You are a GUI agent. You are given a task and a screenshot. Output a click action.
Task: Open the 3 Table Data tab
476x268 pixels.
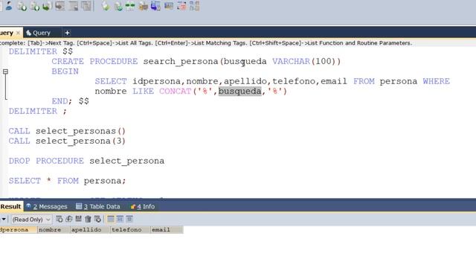[98, 207]
